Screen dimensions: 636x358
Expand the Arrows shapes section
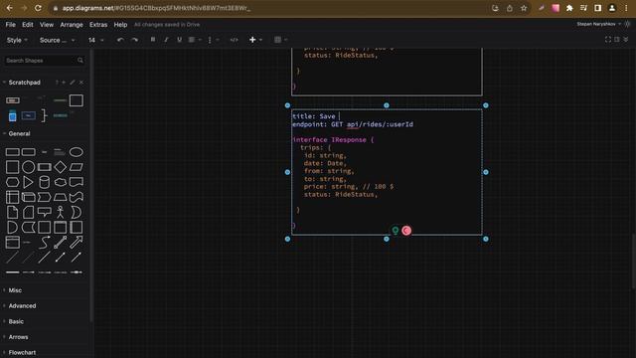tap(18, 337)
